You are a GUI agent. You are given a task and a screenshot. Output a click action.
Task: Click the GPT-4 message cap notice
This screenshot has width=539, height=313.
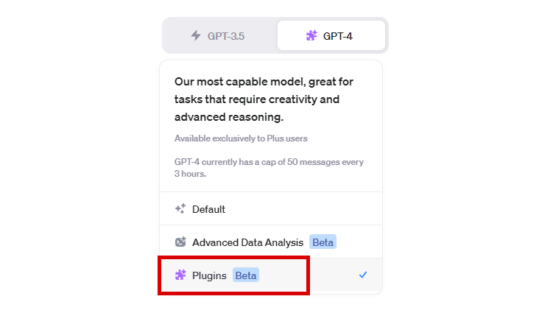[269, 167]
